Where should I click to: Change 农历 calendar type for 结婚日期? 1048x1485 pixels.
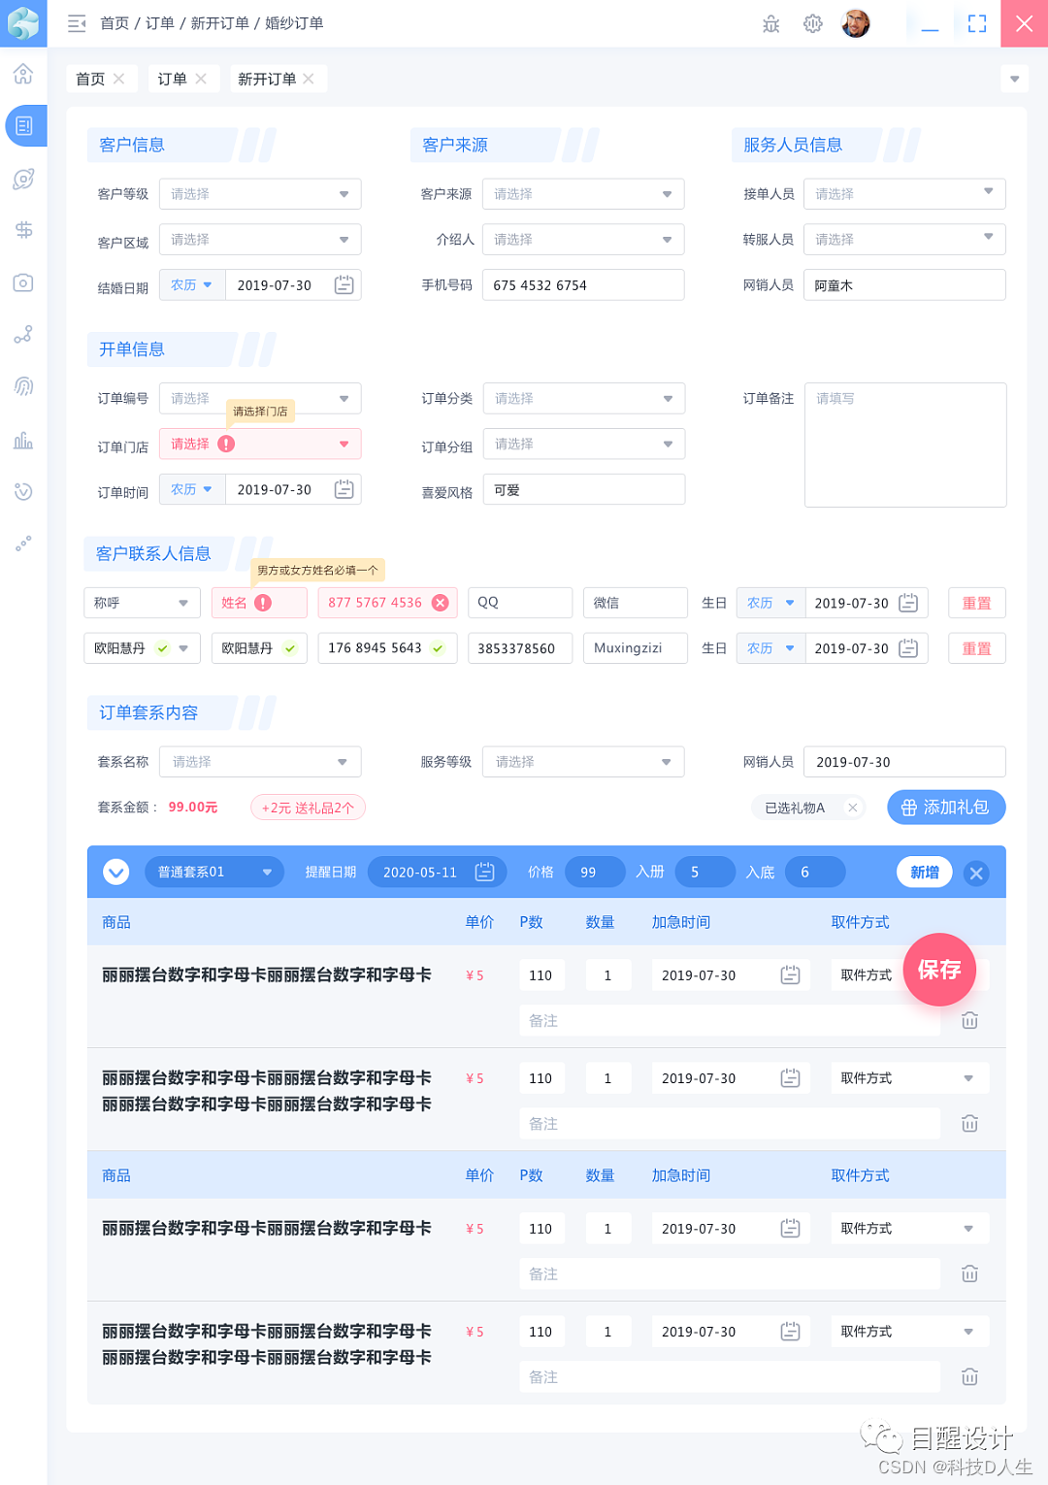click(x=192, y=285)
